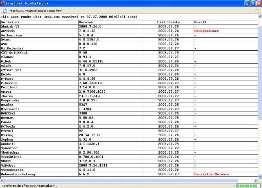
Task: Click the page icon beside the URL
Action: [x=5, y=11]
